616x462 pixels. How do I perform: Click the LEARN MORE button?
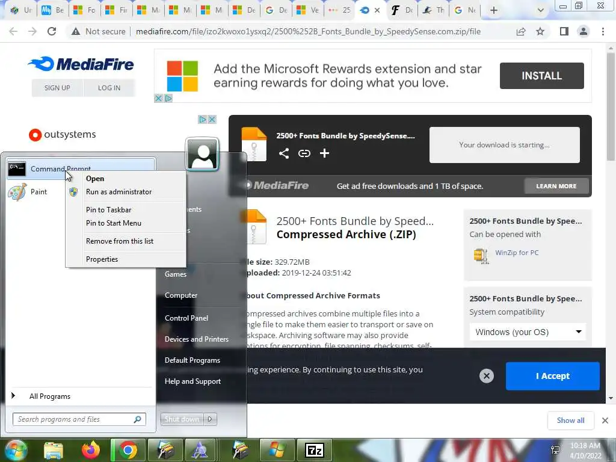click(x=556, y=186)
